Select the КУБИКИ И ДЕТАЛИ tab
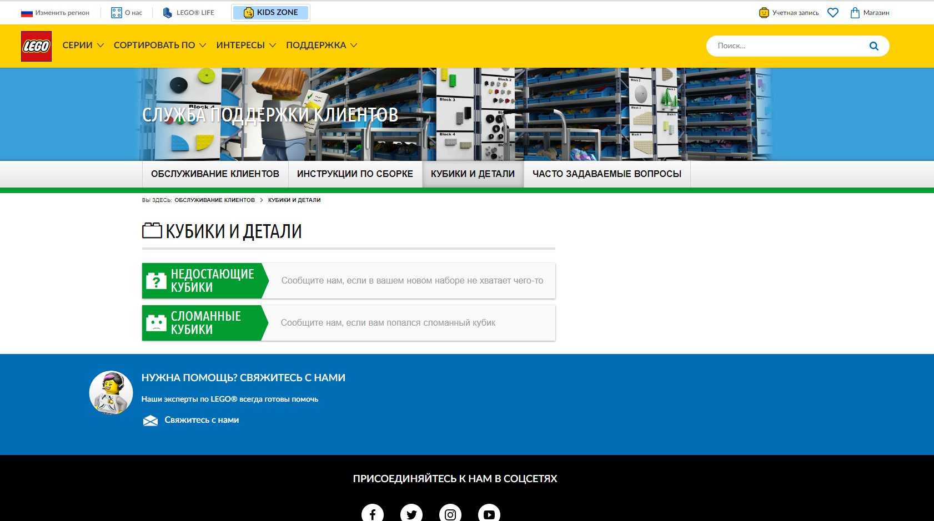The width and height of the screenshot is (934, 521). point(473,174)
